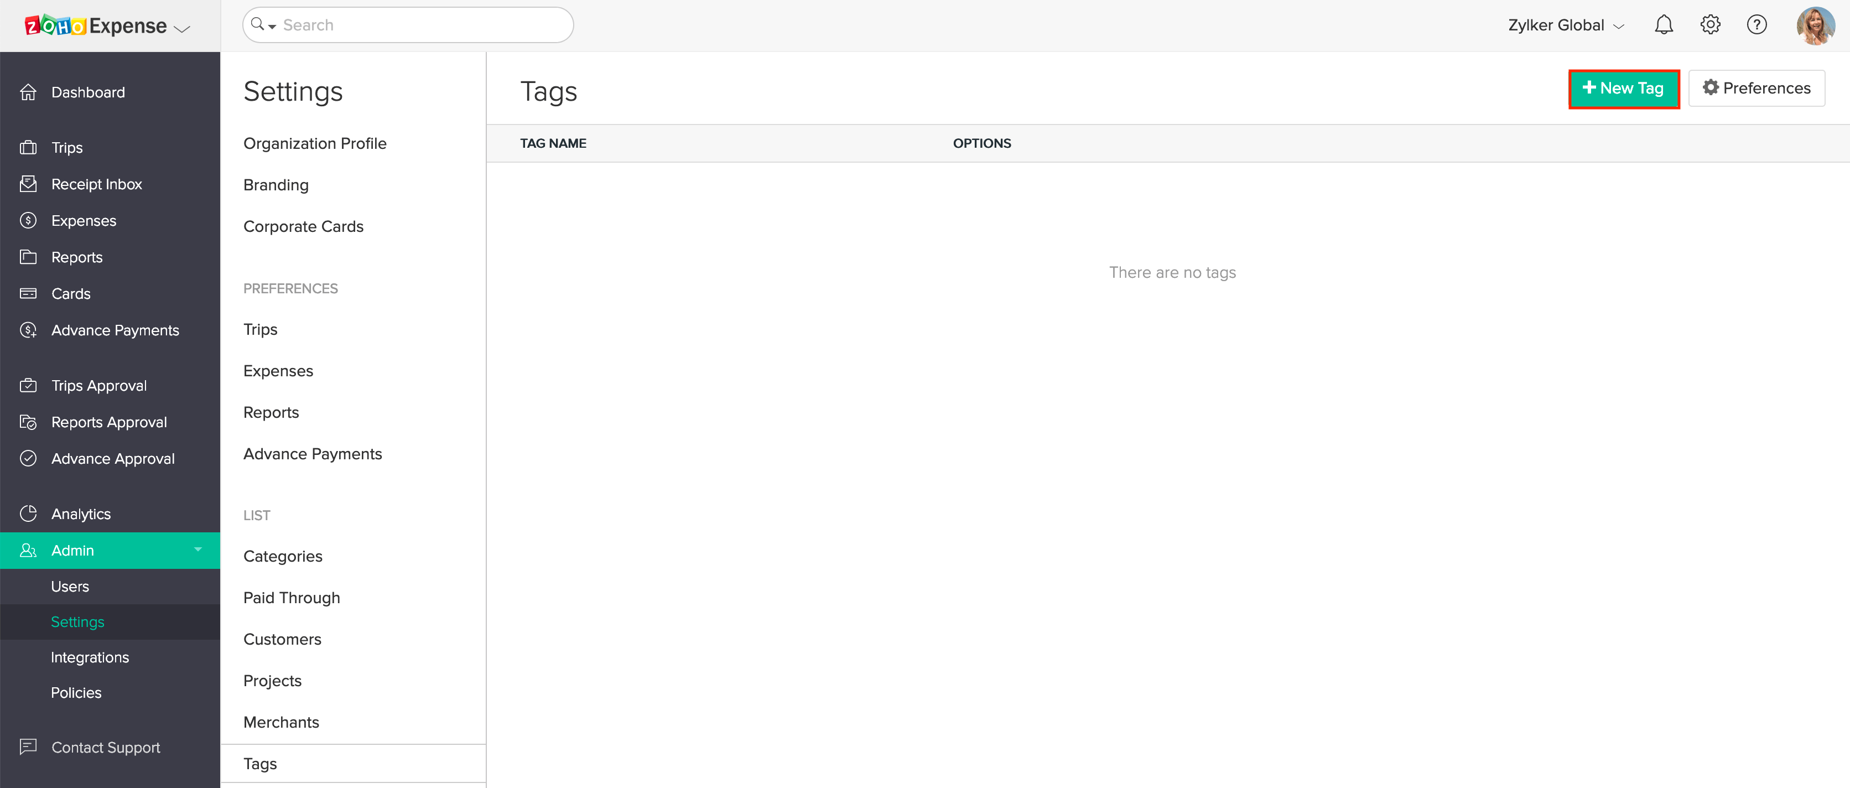Click the settings gear icon
1850x788 pixels.
pos(1710,24)
